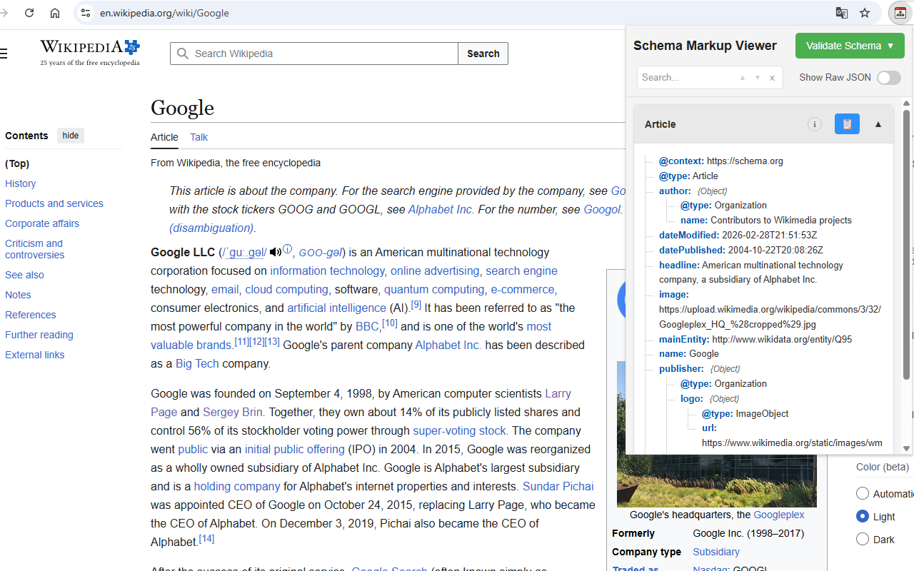Select the Dark color option

pos(863,539)
